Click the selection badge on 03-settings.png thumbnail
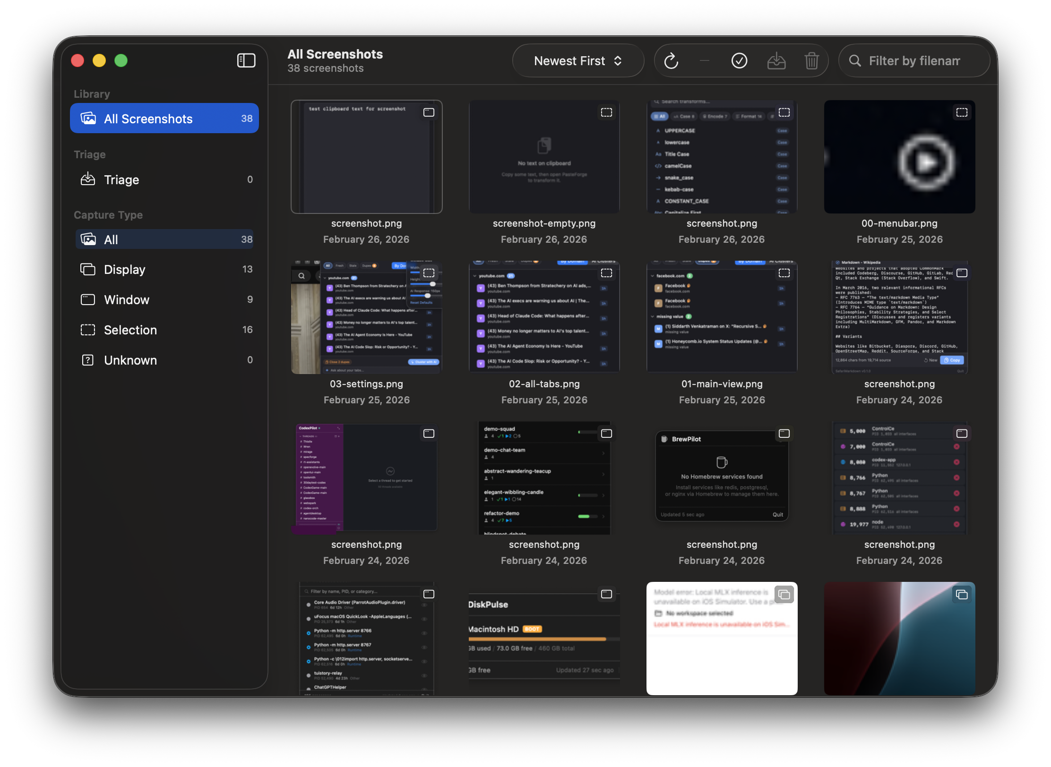1051x767 pixels. [429, 273]
